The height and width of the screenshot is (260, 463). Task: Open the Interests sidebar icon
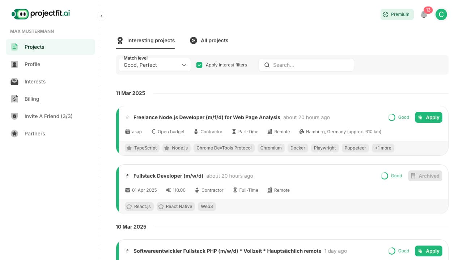pyautogui.click(x=14, y=82)
